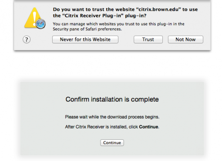222x161 pixels.
Task: Dismiss the prompt with Not Now
Action: coord(185,39)
